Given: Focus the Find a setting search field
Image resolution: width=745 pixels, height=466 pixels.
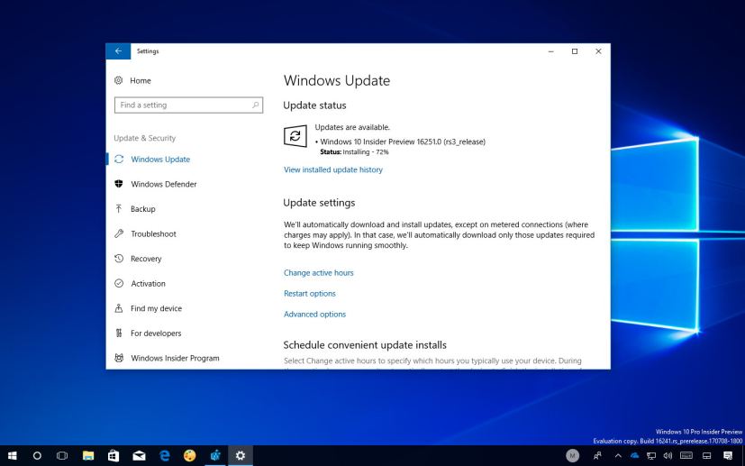Looking at the screenshot, I should coord(188,105).
